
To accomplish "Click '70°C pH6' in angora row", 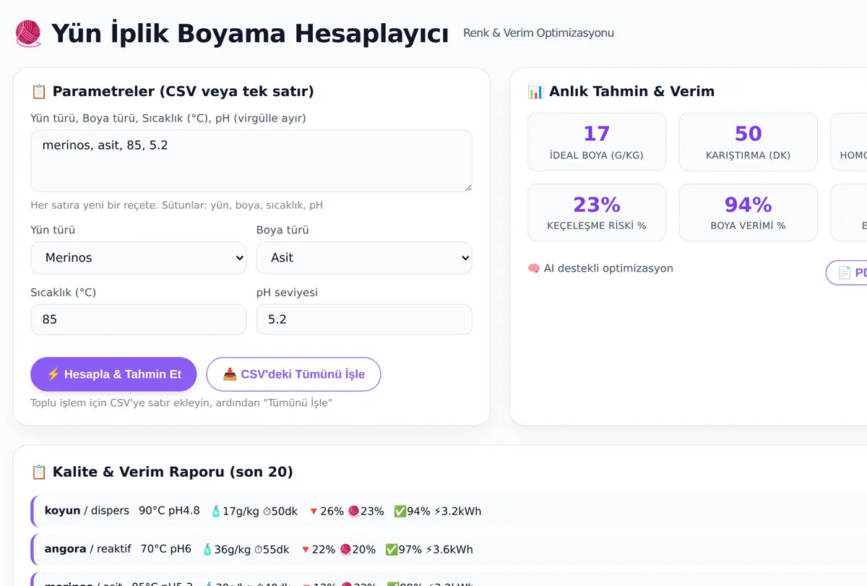I will pos(166,549).
